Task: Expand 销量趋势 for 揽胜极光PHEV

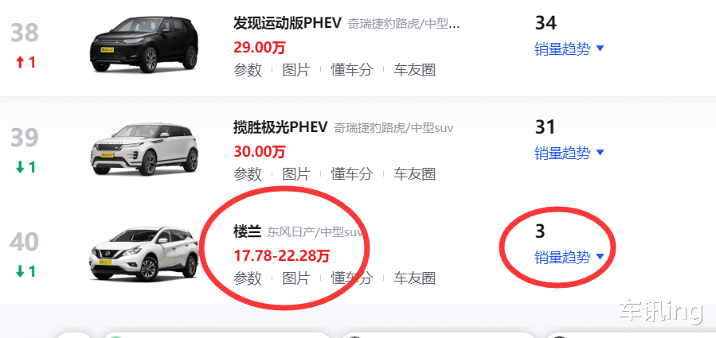Action: pos(569,153)
